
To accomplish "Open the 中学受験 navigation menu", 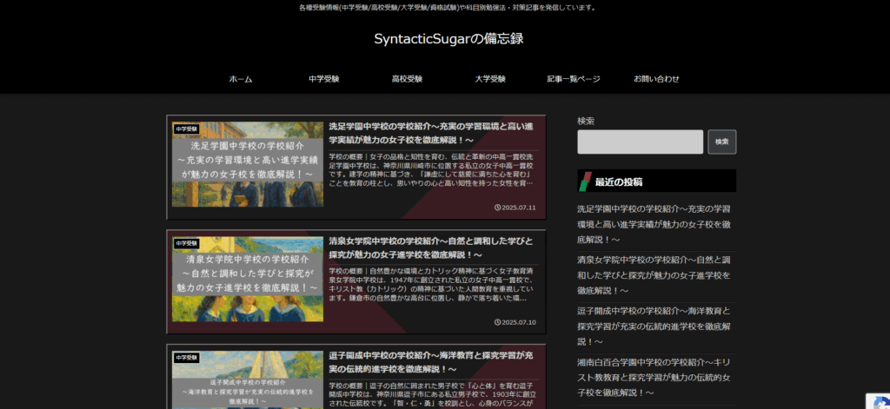I will point(323,79).
